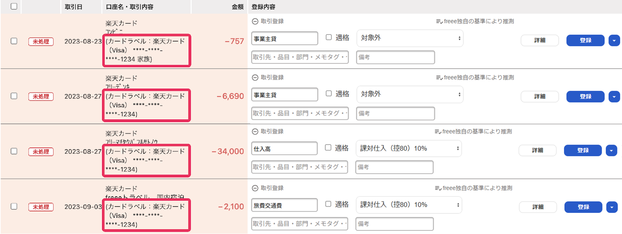The height and width of the screenshot is (234, 622).
Task: Open arrow menu beside 登録 in -757 row
Action: coord(614,40)
